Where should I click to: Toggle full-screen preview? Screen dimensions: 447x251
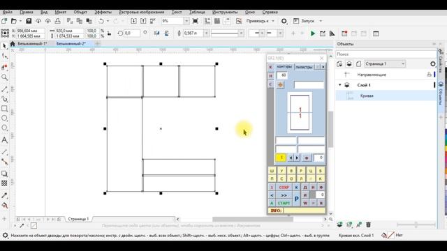(x=196, y=21)
